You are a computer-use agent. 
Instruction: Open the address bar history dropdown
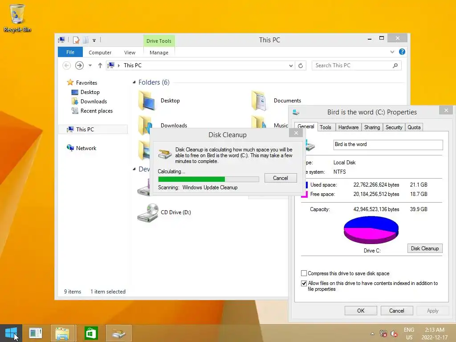tap(291, 66)
